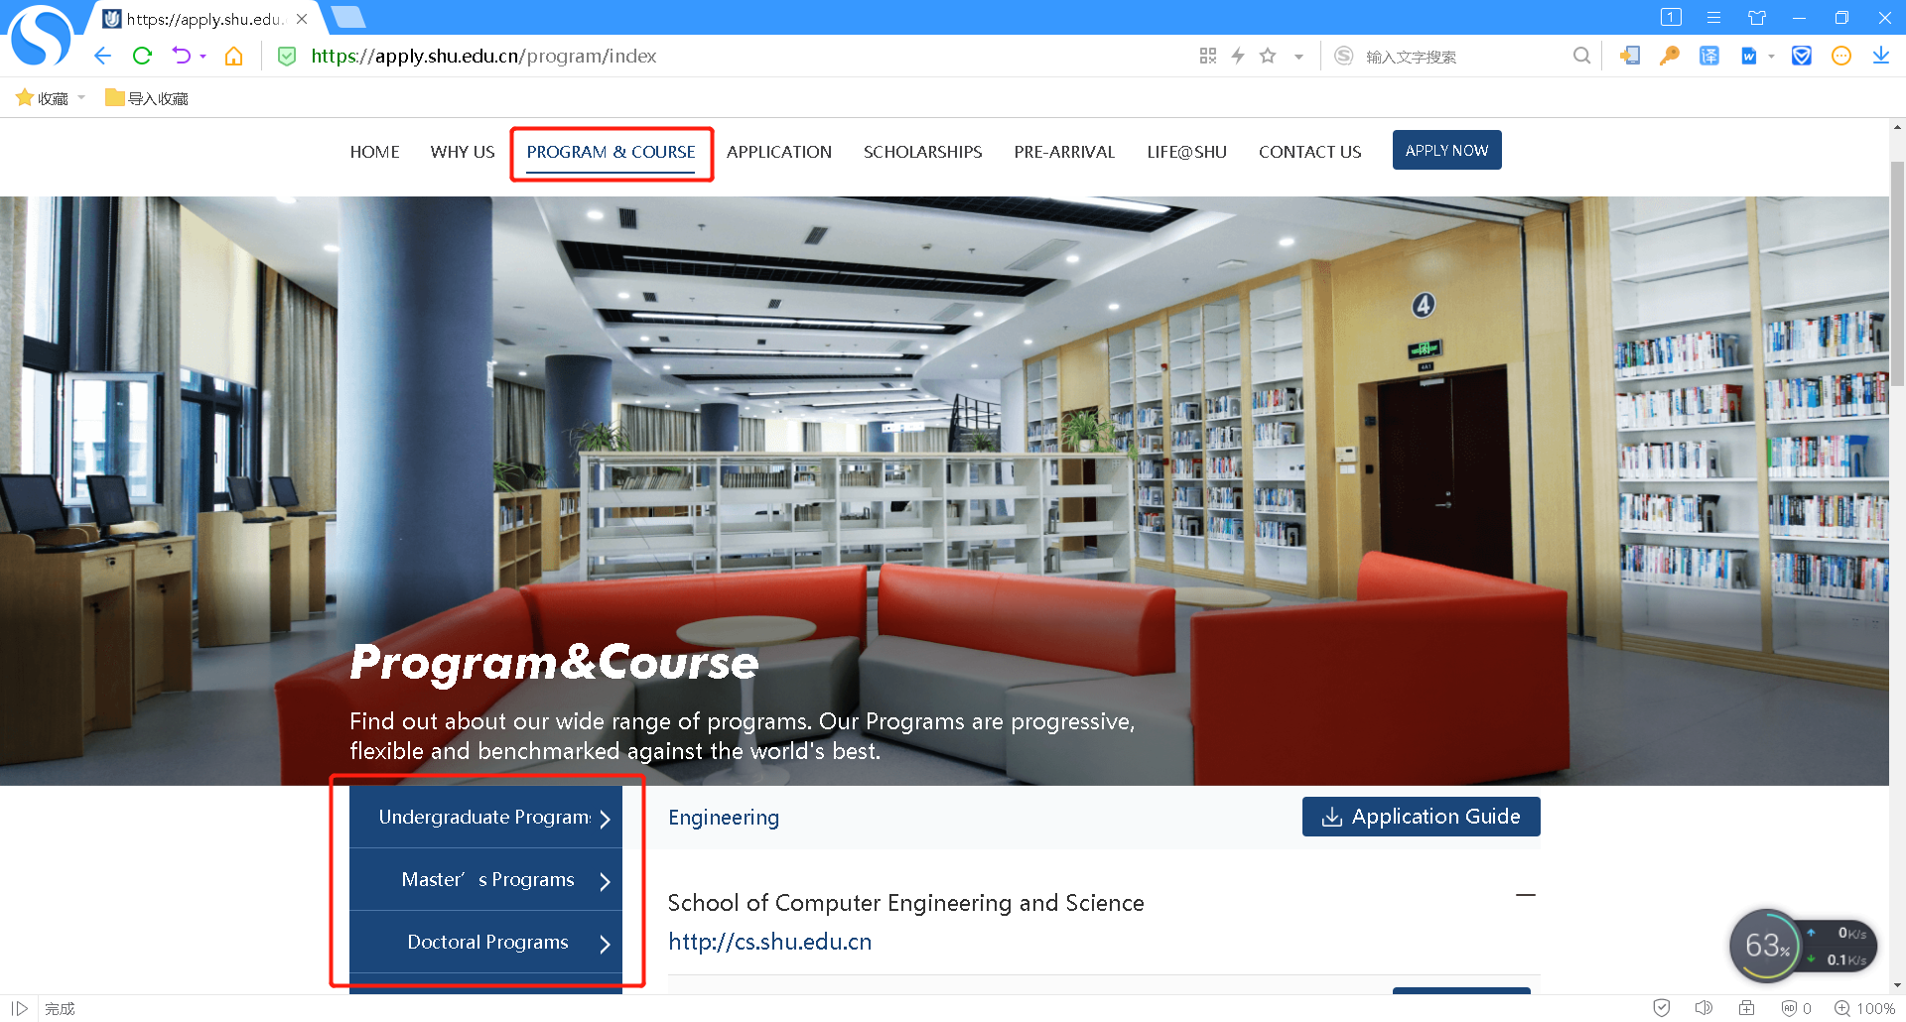The image size is (1906, 1022).
Task: Open http://cs.shu.edu.cn link
Action: 769,942
